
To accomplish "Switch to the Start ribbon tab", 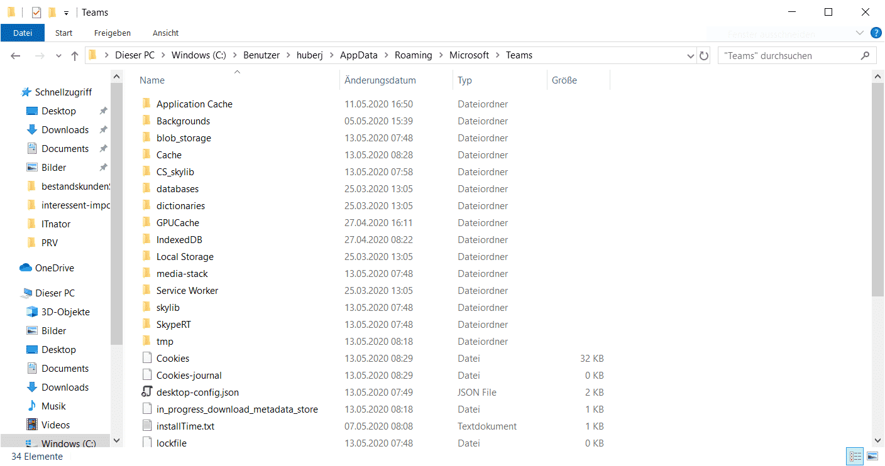I will (63, 33).
